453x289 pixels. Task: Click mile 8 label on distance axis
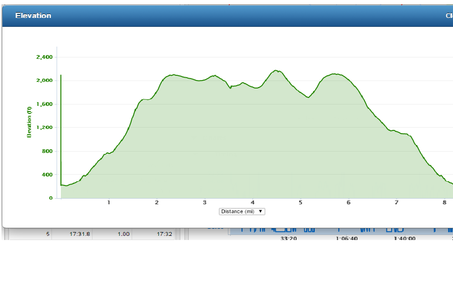click(445, 202)
